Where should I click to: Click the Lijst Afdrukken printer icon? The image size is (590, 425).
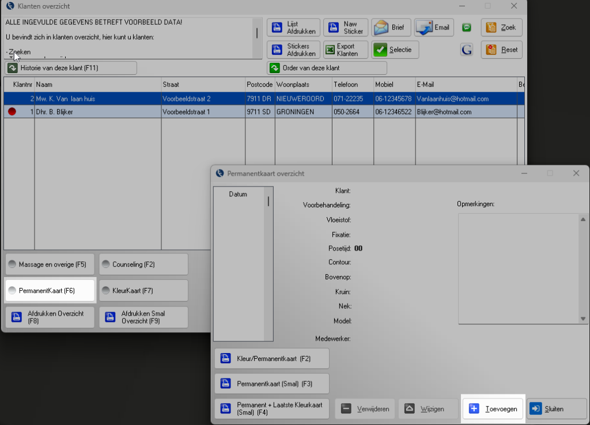click(277, 28)
